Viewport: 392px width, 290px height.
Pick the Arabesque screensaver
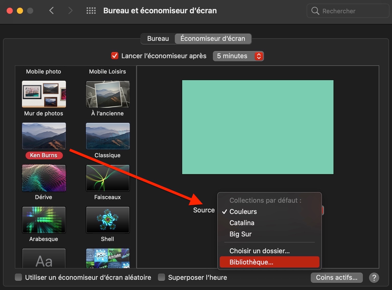pos(44,220)
